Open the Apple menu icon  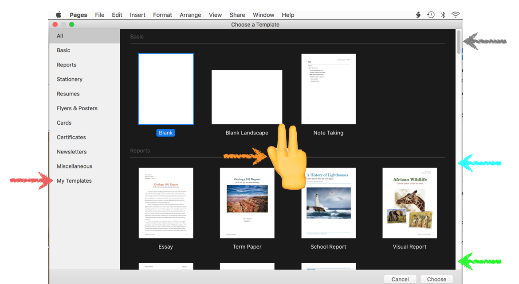tap(59, 15)
